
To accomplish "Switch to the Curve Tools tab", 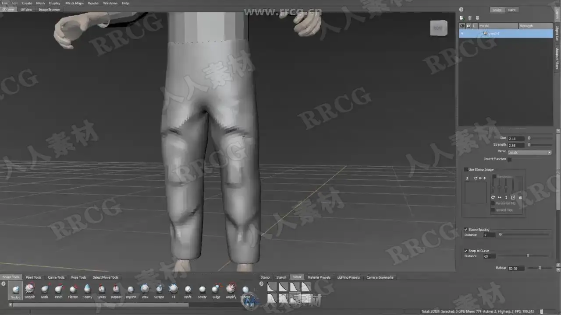I will coord(56,277).
